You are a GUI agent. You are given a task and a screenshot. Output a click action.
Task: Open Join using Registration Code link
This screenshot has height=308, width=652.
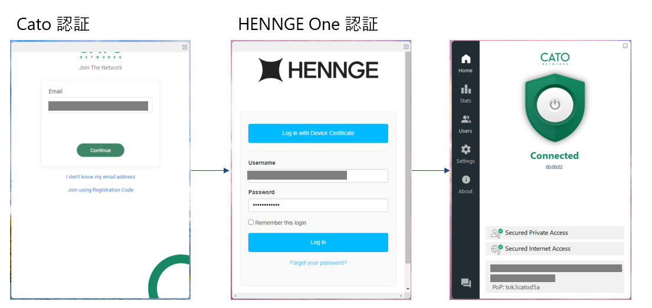[100, 190]
